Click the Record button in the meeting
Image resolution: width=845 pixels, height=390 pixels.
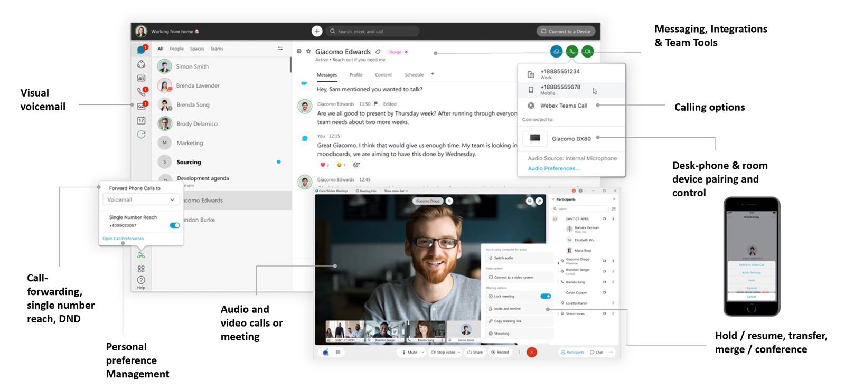click(x=500, y=352)
